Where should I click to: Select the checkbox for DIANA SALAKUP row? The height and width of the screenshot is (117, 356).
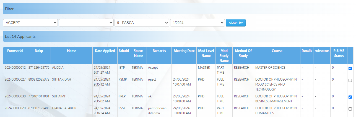coord(350,109)
